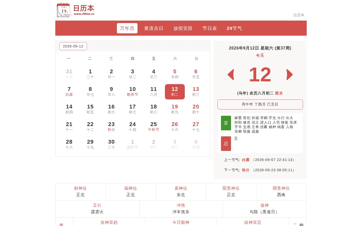Go to previous day with left arrow
The image size is (362, 226).
coord(231,75)
